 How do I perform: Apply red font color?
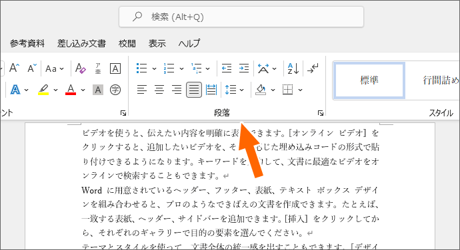coord(71,90)
